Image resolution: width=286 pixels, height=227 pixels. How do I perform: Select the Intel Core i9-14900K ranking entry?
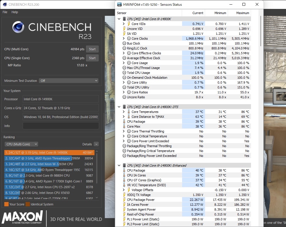49,153
